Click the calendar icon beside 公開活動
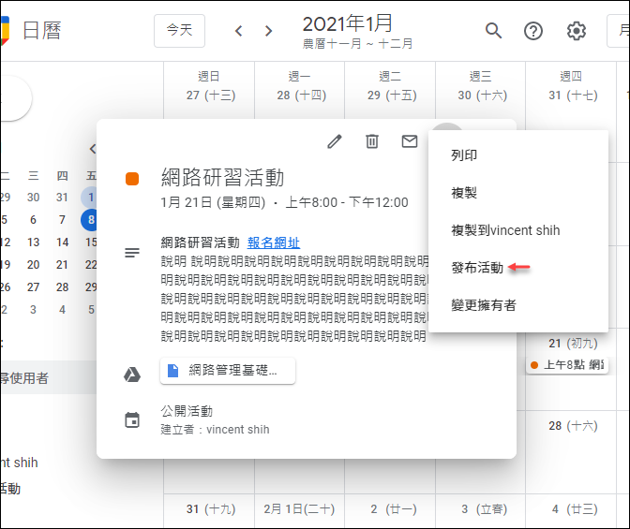Viewport: 630px width, 529px height. pos(132,419)
